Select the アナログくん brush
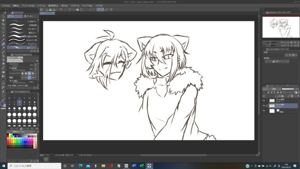 [22, 44]
